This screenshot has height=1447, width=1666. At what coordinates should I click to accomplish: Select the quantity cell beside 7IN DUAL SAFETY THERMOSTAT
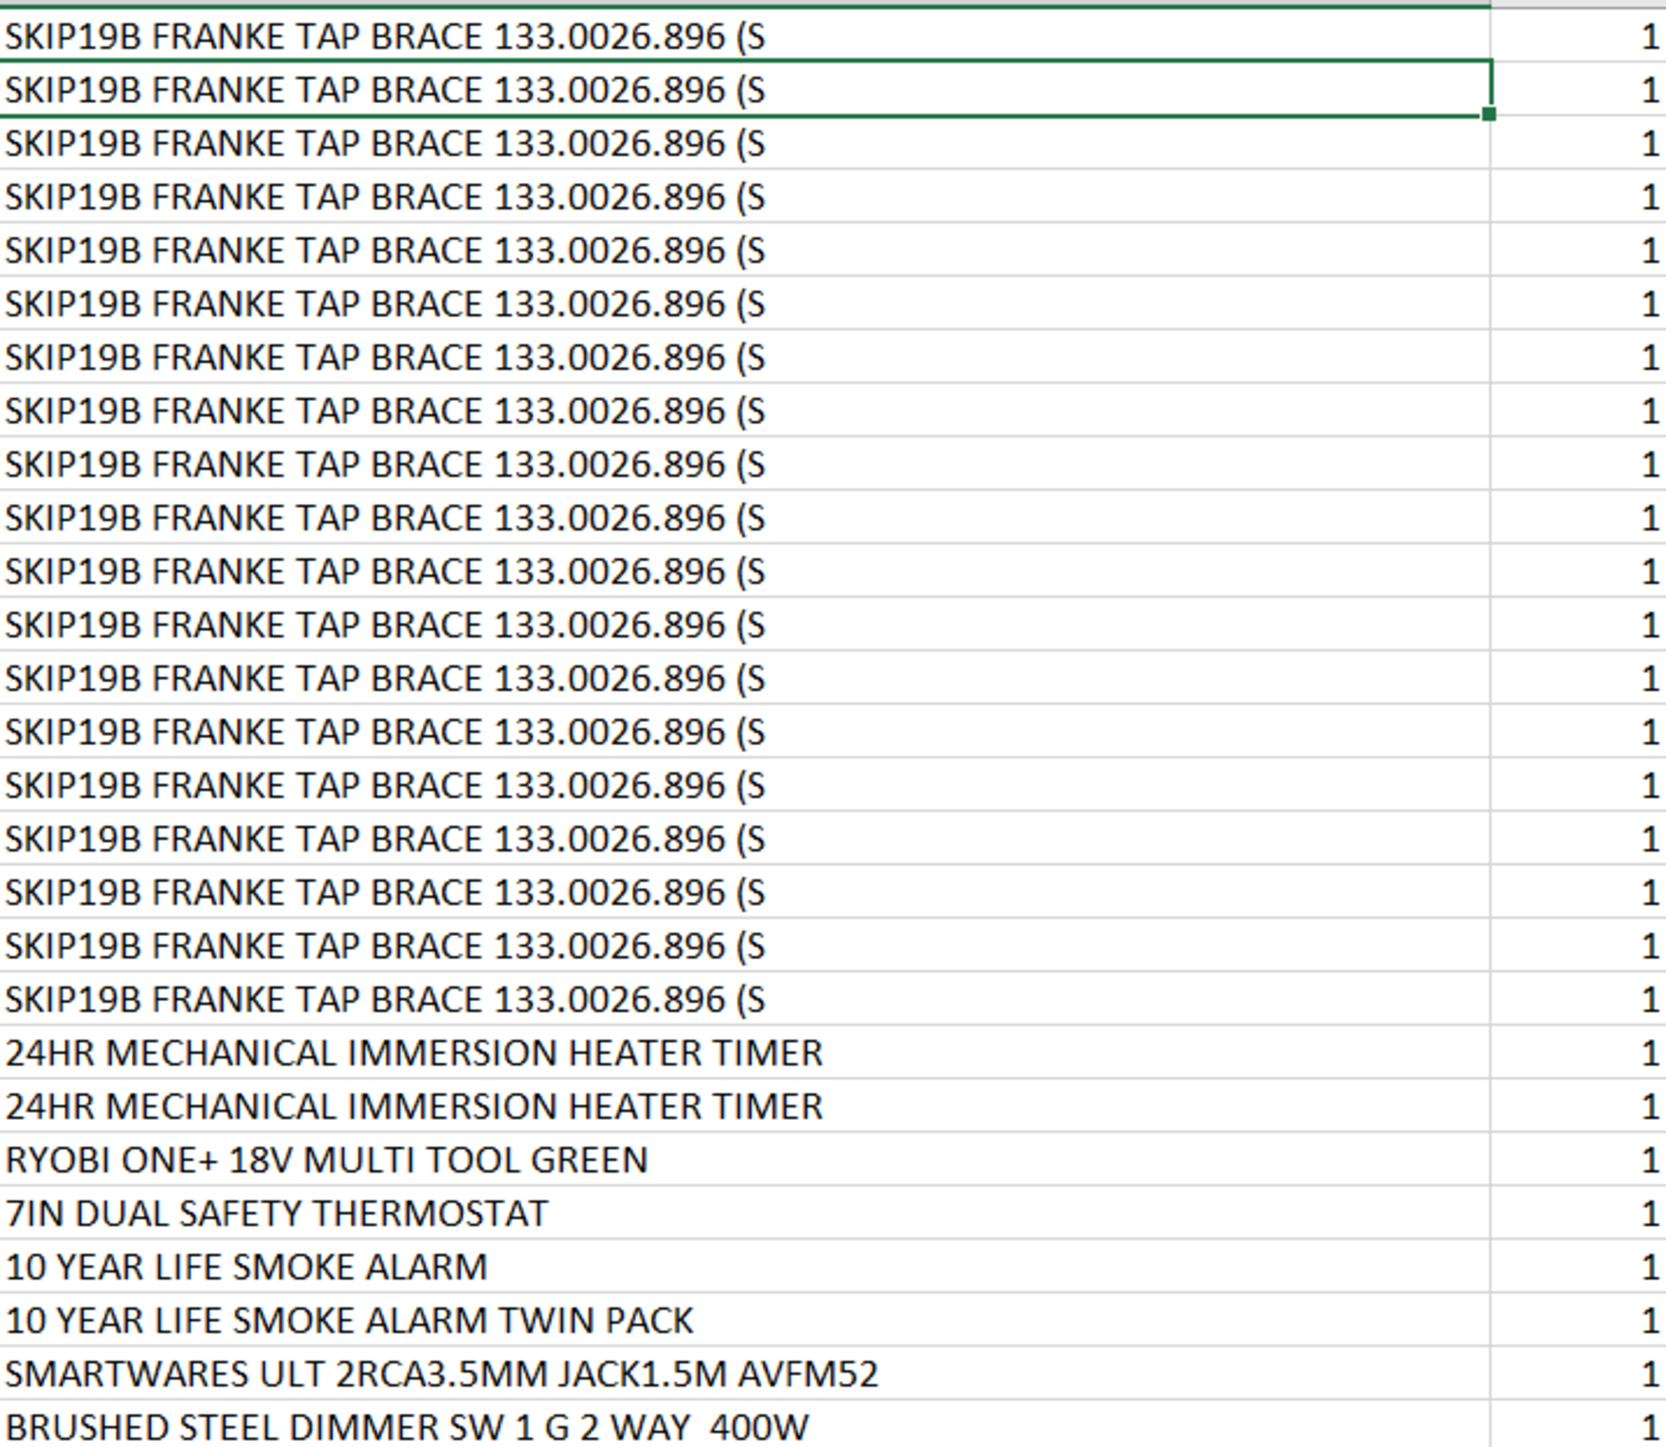[x=1578, y=1213]
